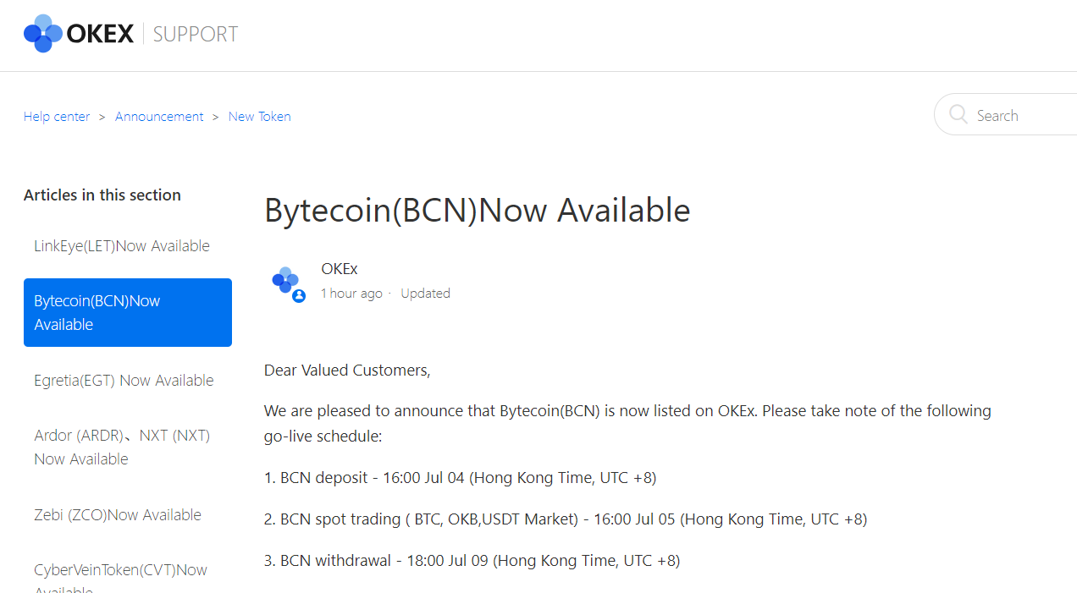Click the 1 hour ago timestamp
The width and height of the screenshot is (1077, 593).
(x=351, y=294)
